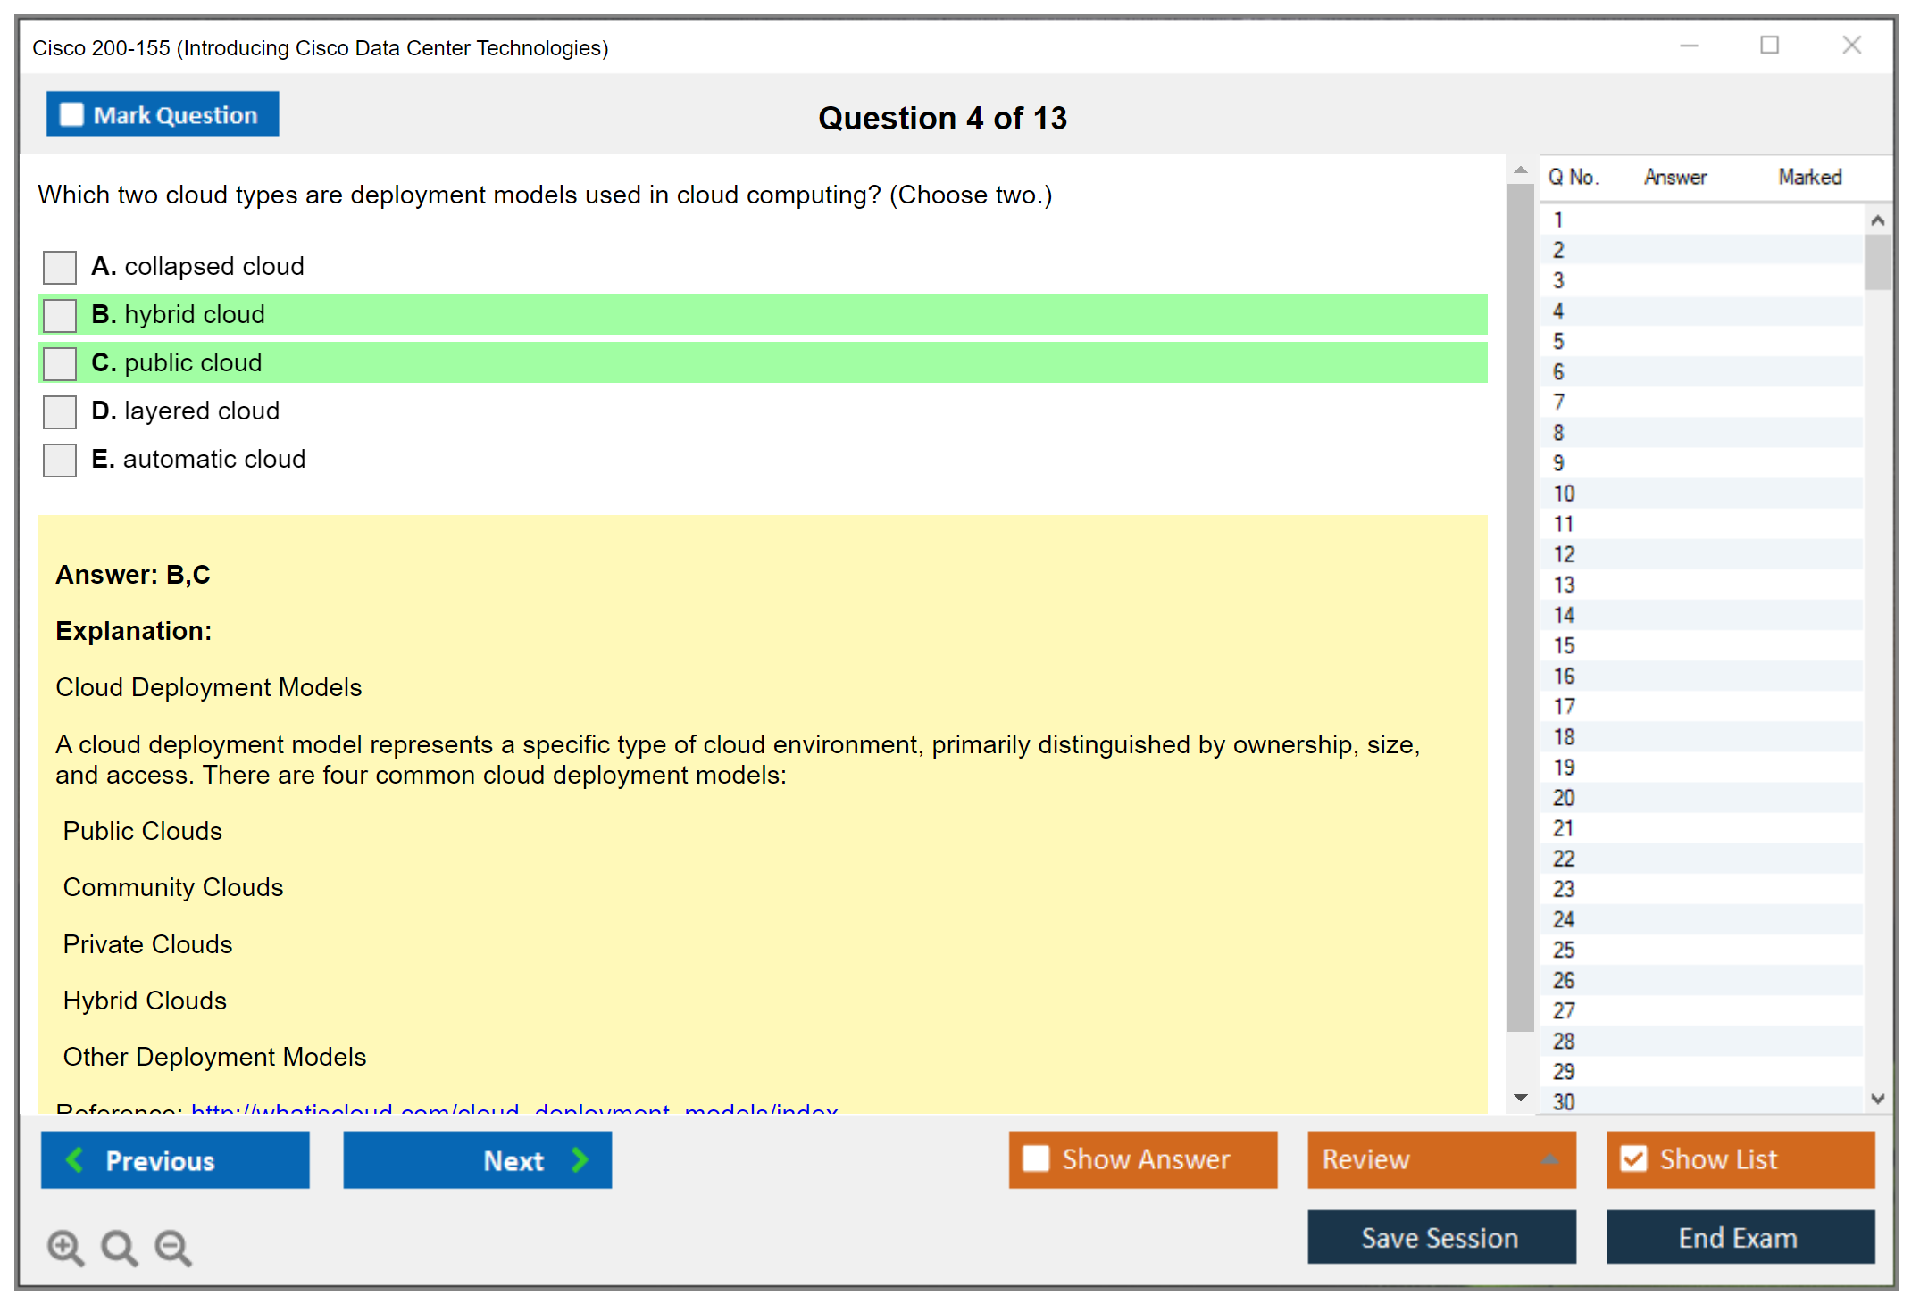
Task: Click explanation pane scroll-down arrow
Action: (x=1520, y=1098)
